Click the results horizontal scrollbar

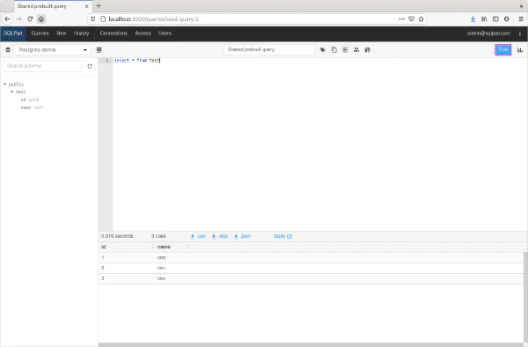[312, 345]
